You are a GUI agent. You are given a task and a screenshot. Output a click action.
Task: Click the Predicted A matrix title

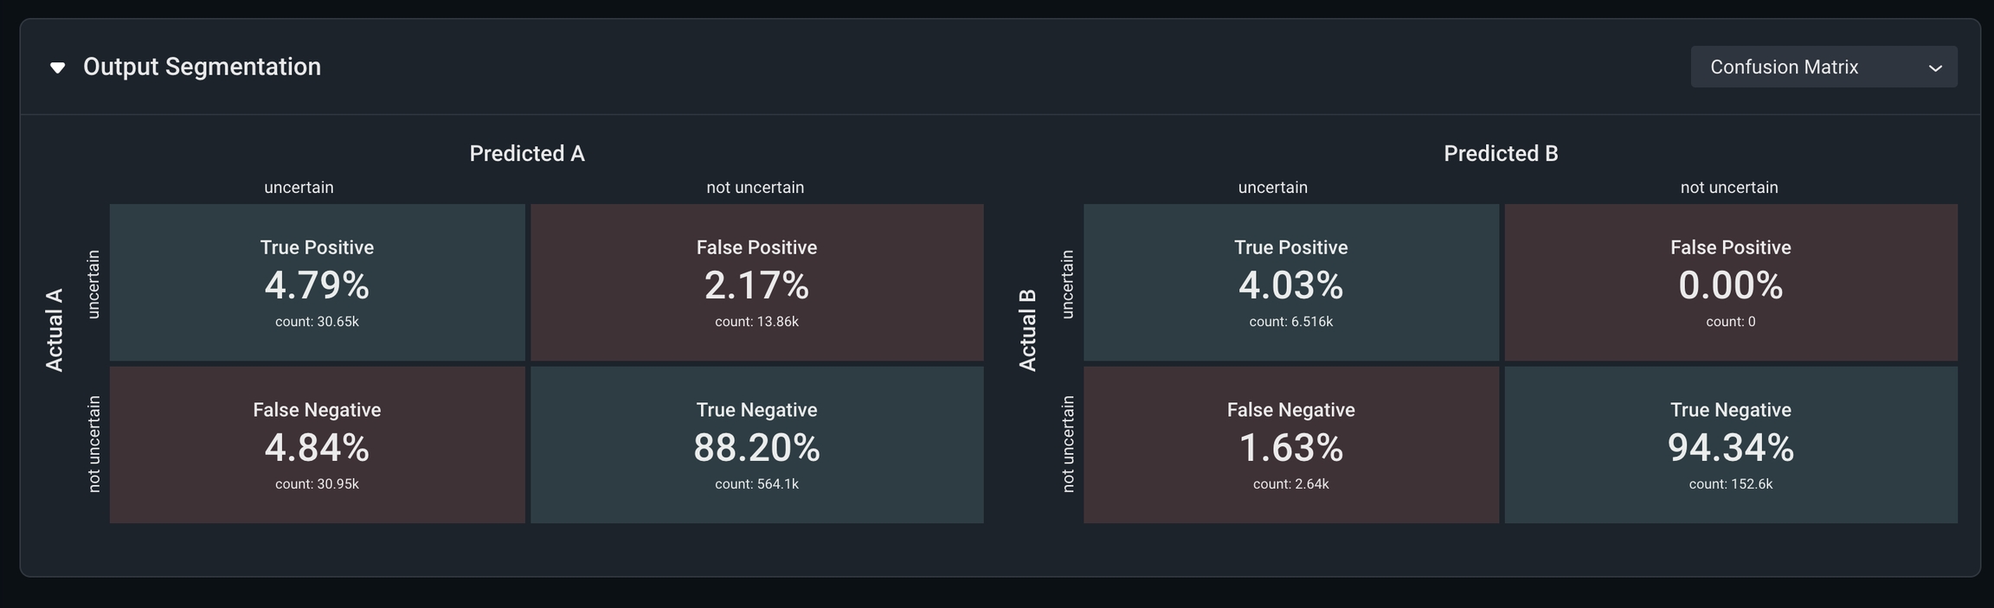526,154
